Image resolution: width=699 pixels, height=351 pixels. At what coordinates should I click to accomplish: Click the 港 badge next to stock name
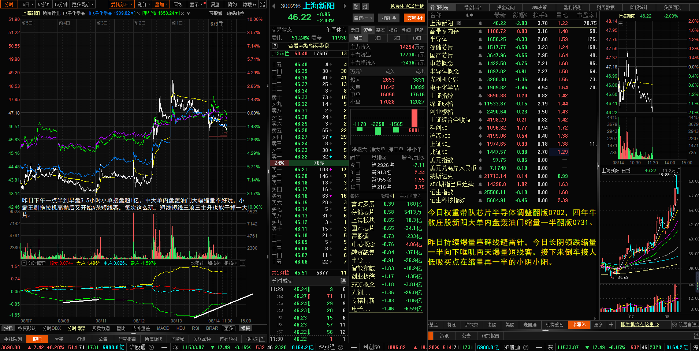tap(365, 7)
